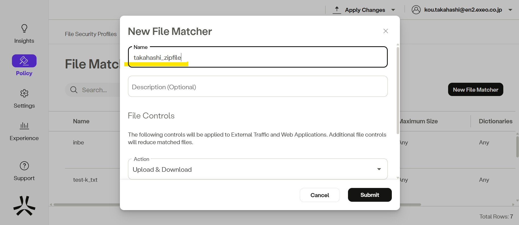Switch to File Security Profiles tab
This screenshot has height=225, width=519.
coord(91,34)
